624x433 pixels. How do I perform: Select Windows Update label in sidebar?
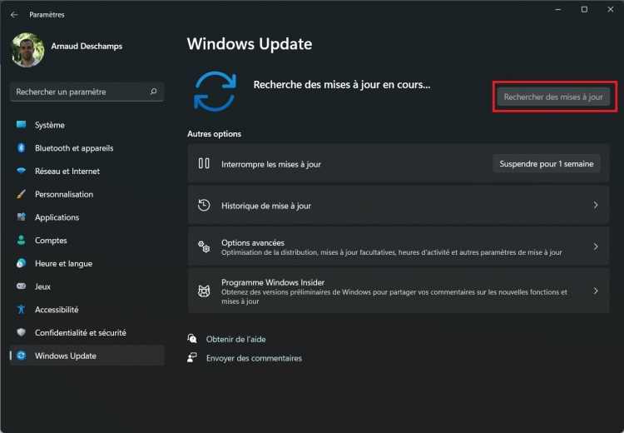[x=65, y=356]
